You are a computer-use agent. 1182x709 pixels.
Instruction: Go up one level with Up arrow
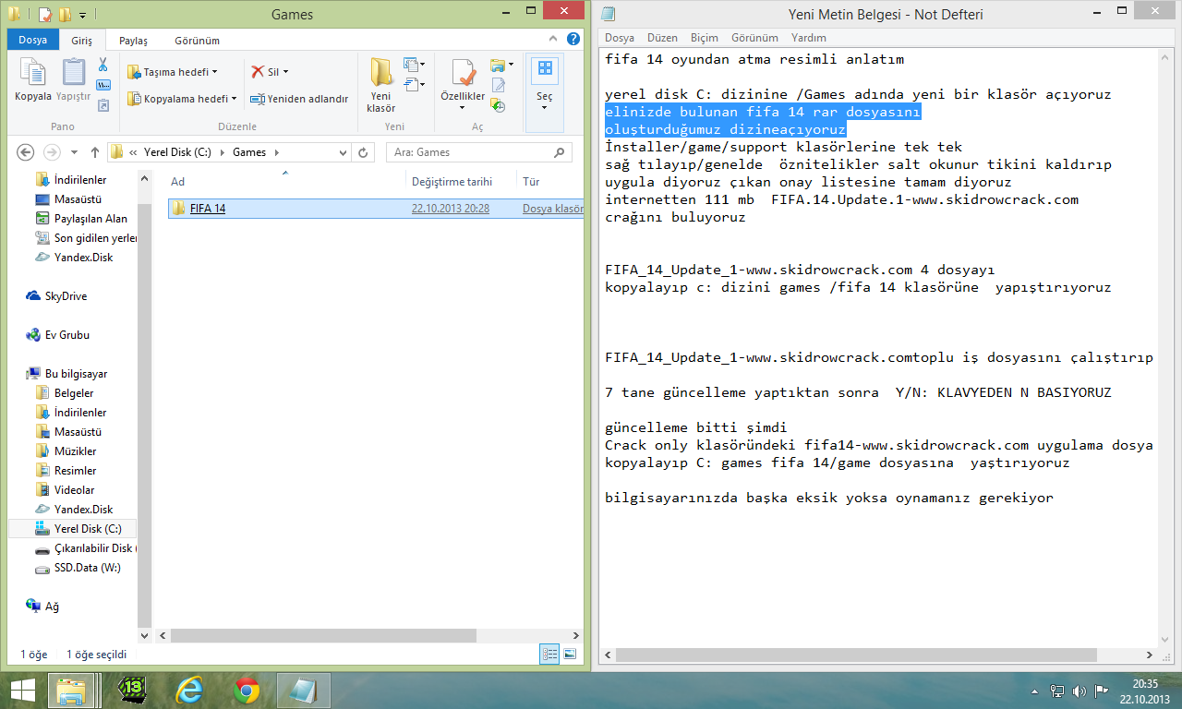[x=95, y=152]
